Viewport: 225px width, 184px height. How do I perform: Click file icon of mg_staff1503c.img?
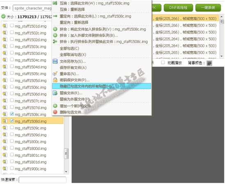tap(5, 47)
